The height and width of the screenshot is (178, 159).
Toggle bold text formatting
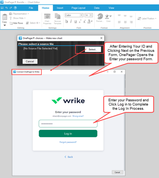point(67,21)
